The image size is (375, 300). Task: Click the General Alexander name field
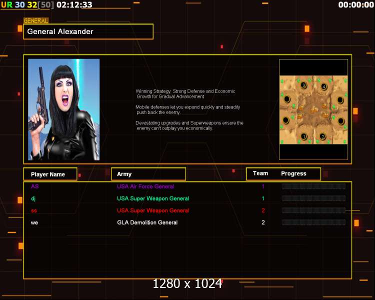tap(88, 31)
